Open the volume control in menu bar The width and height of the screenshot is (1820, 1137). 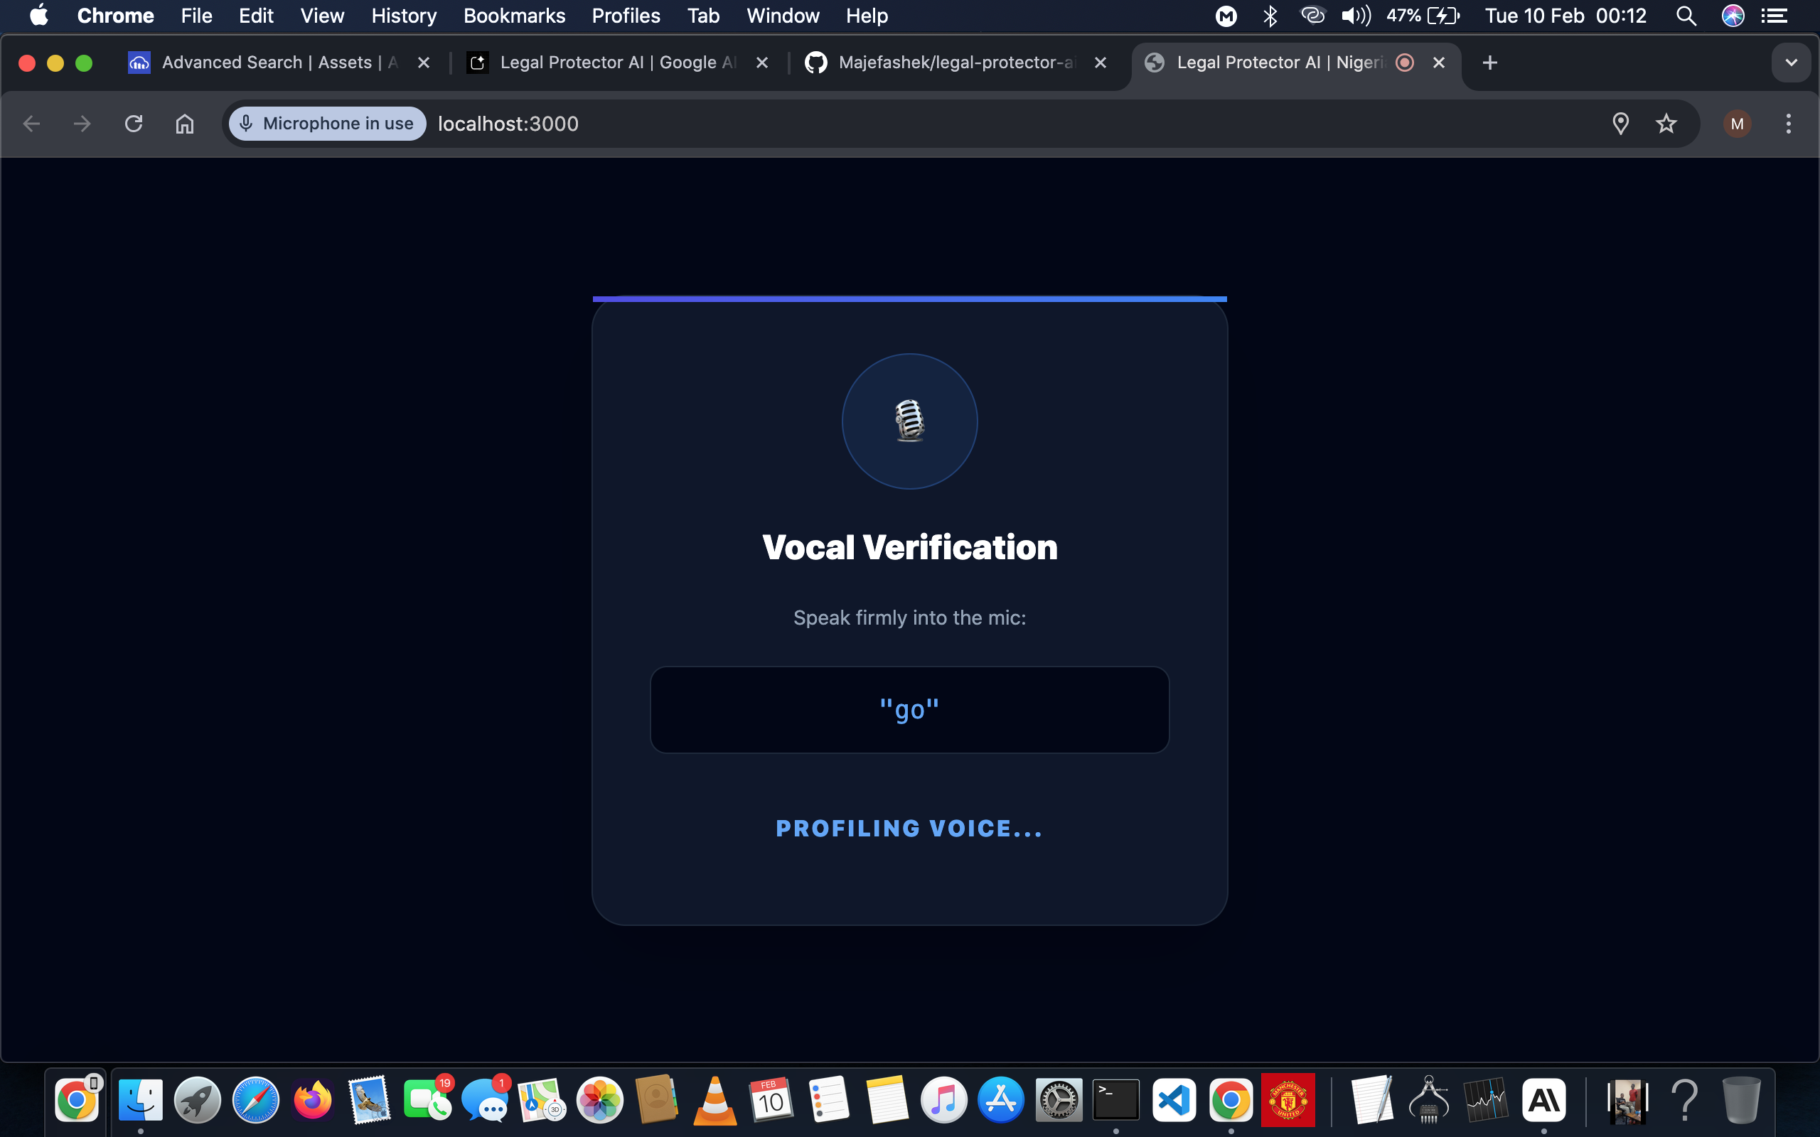pos(1355,16)
